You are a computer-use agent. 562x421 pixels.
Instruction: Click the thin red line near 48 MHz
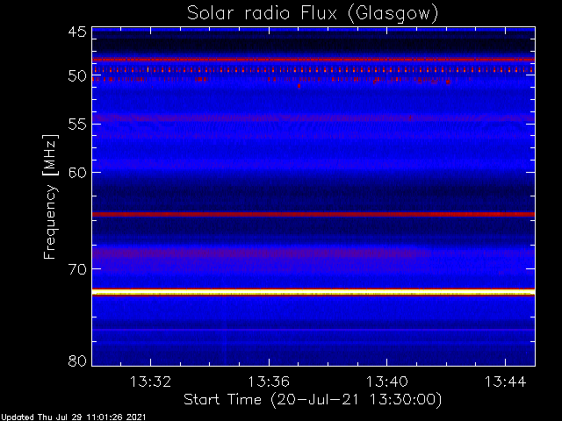tap(313, 60)
